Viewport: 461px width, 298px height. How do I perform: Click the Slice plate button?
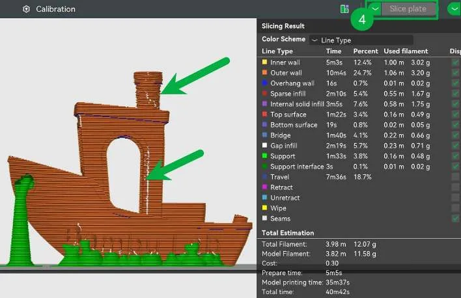tap(408, 9)
